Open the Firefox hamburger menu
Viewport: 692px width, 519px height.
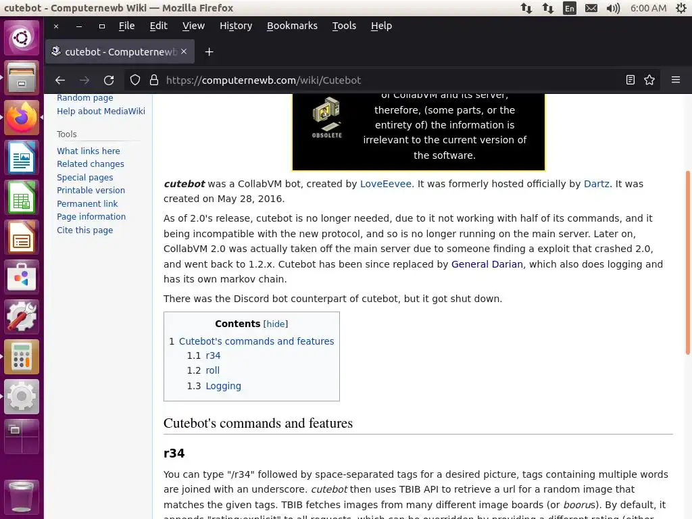click(x=676, y=80)
